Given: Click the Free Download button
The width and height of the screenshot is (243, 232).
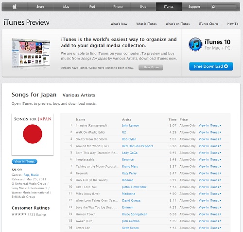Looking at the screenshot, I should (x=211, y=66).
